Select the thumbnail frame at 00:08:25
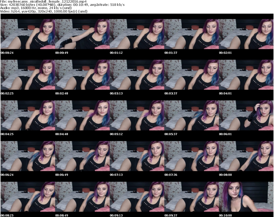The image size is (274, 217). point(28,197)
